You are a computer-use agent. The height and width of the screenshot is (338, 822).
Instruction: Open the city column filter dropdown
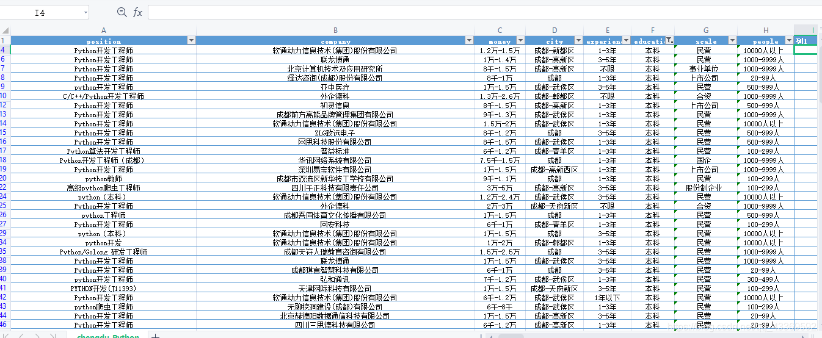(x=578, y=41)
